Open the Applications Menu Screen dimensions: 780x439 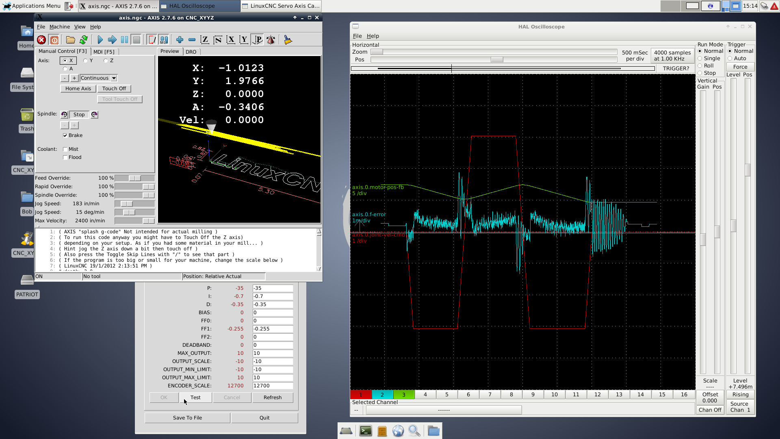(x=32, y=6)
